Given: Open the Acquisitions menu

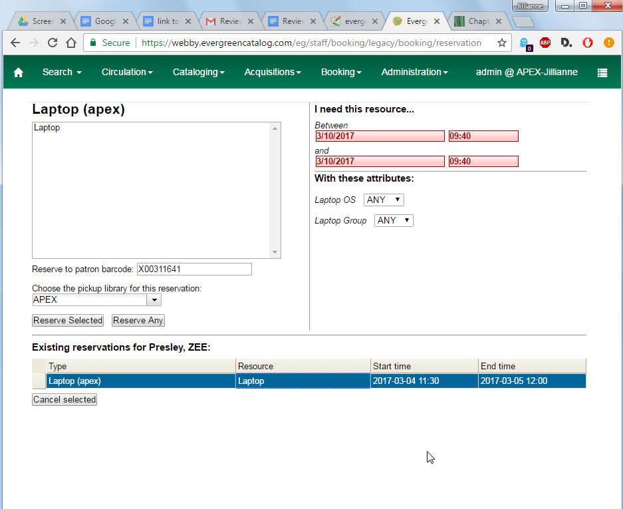Looking at the screenshot, I should (x=273, y=72).
